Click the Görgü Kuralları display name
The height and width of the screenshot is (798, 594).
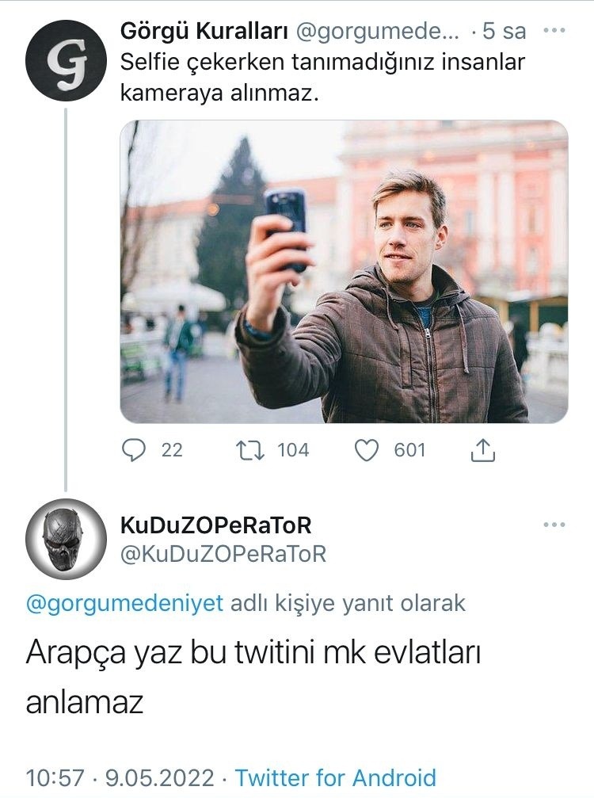click(204, 32)
